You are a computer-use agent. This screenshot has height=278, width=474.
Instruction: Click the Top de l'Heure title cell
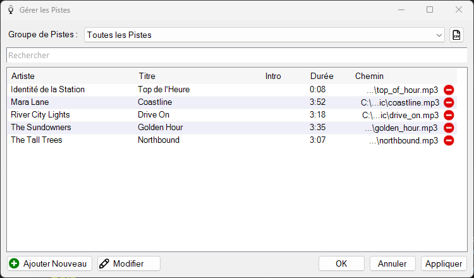pyautogui.click(x=164, y=90)
